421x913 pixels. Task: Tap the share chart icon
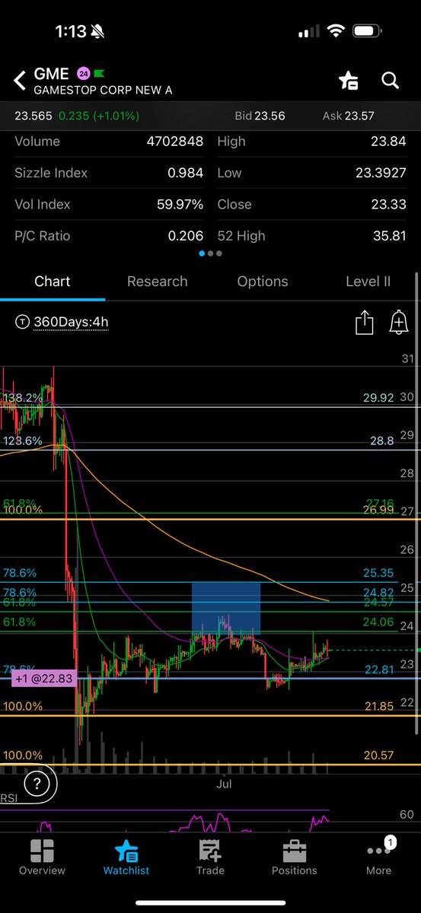(x=365, y=323)
